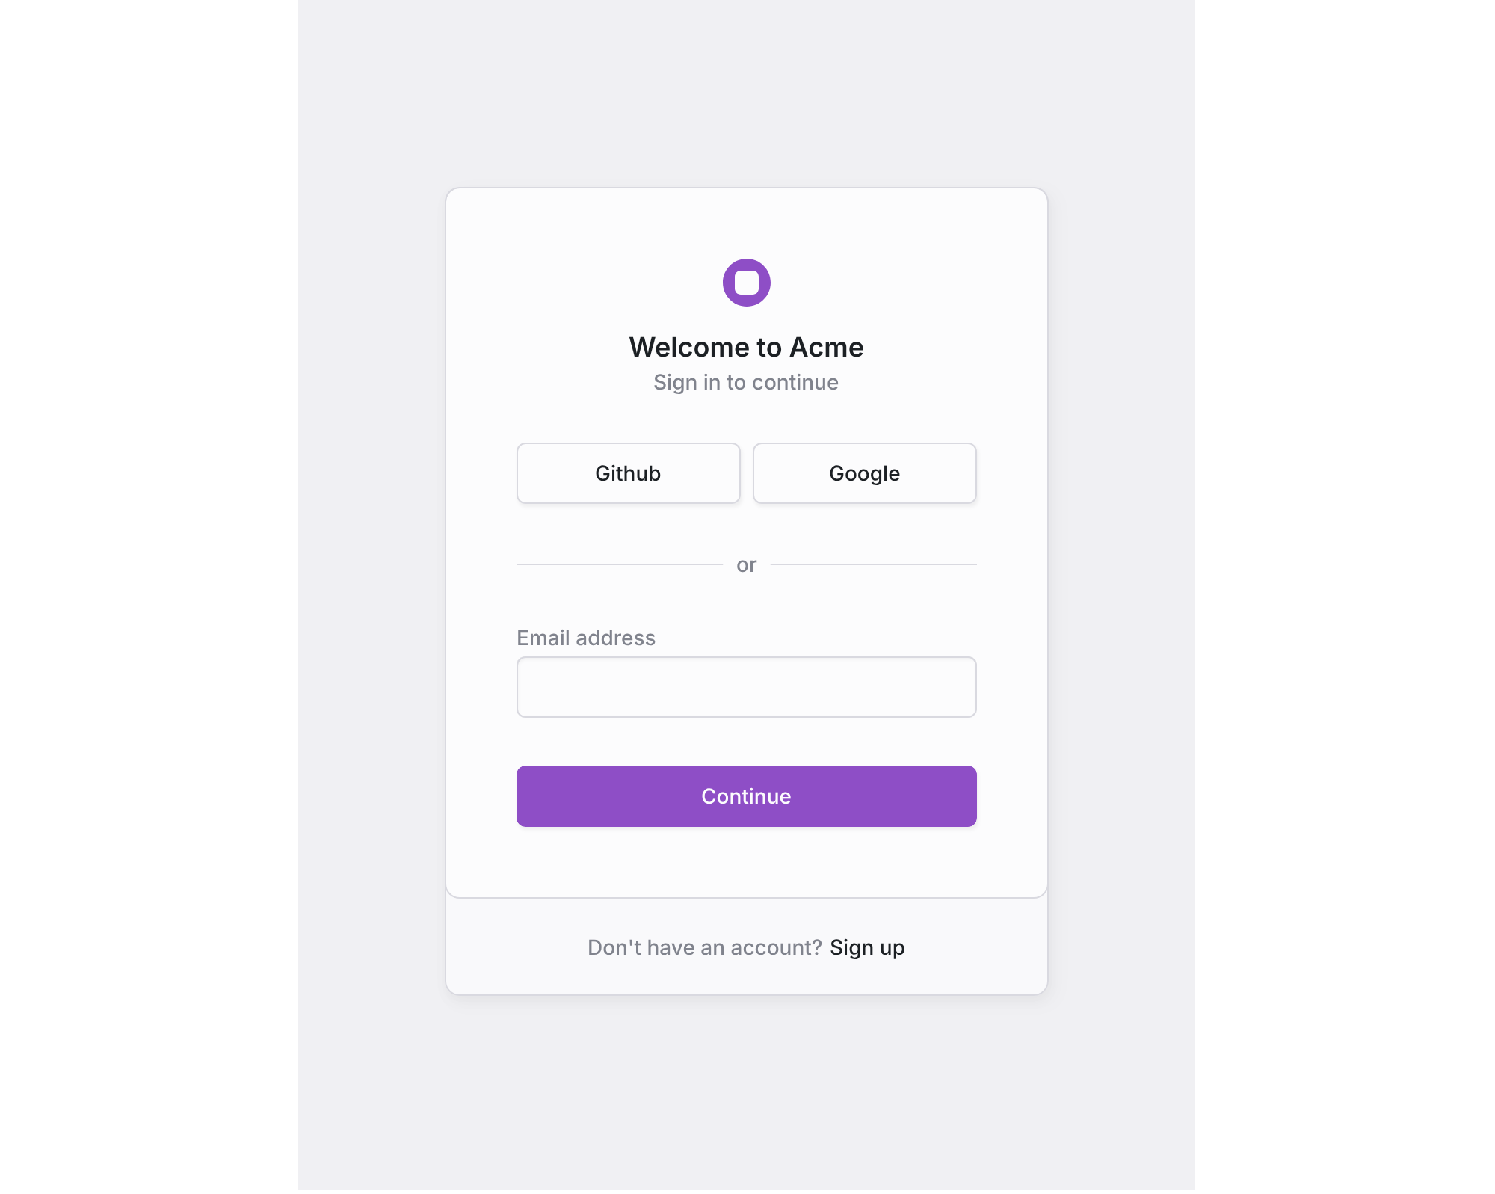
Task: Click the 'or' divider text
Action: pos(745,564)
